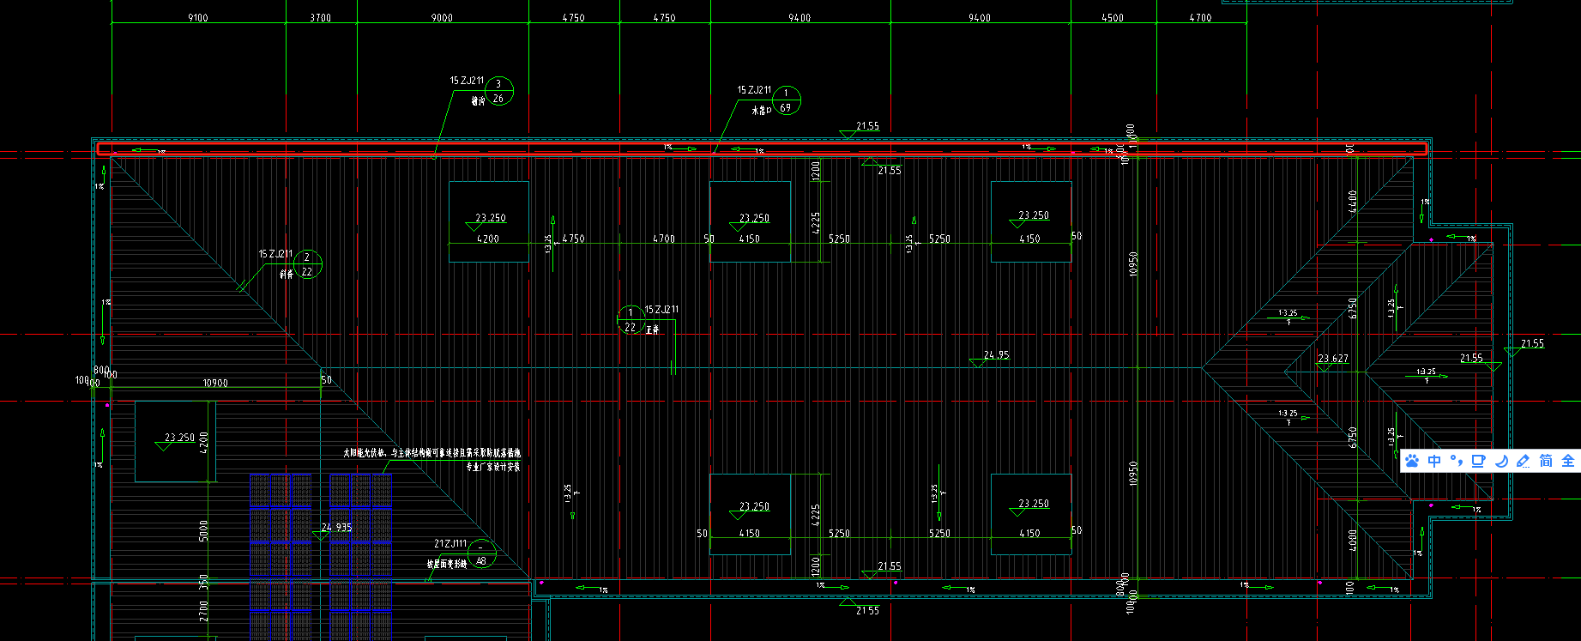Select the 9000 top dimension text
Image resolution: width=1581 pixels, height=641 pixels.
[442, 18]
